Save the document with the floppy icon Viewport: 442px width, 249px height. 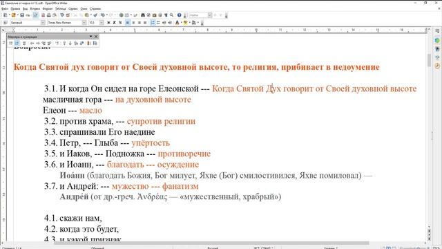coord(22,15)
